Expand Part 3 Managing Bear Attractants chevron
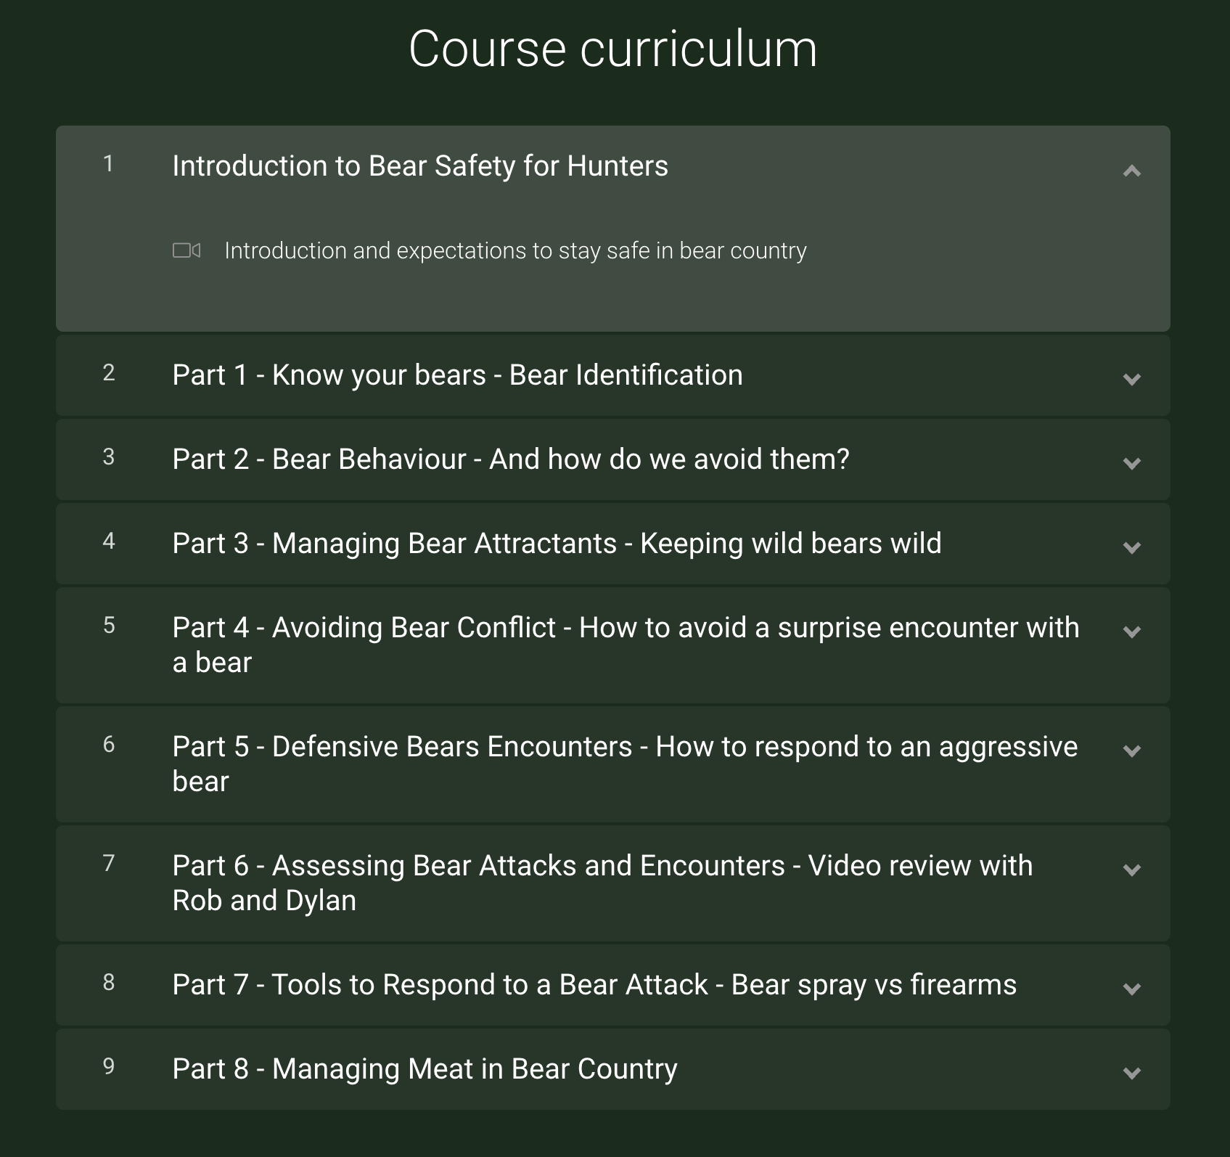The width and height of the screenshot is (1230, 1157). tap(1131, 547)
